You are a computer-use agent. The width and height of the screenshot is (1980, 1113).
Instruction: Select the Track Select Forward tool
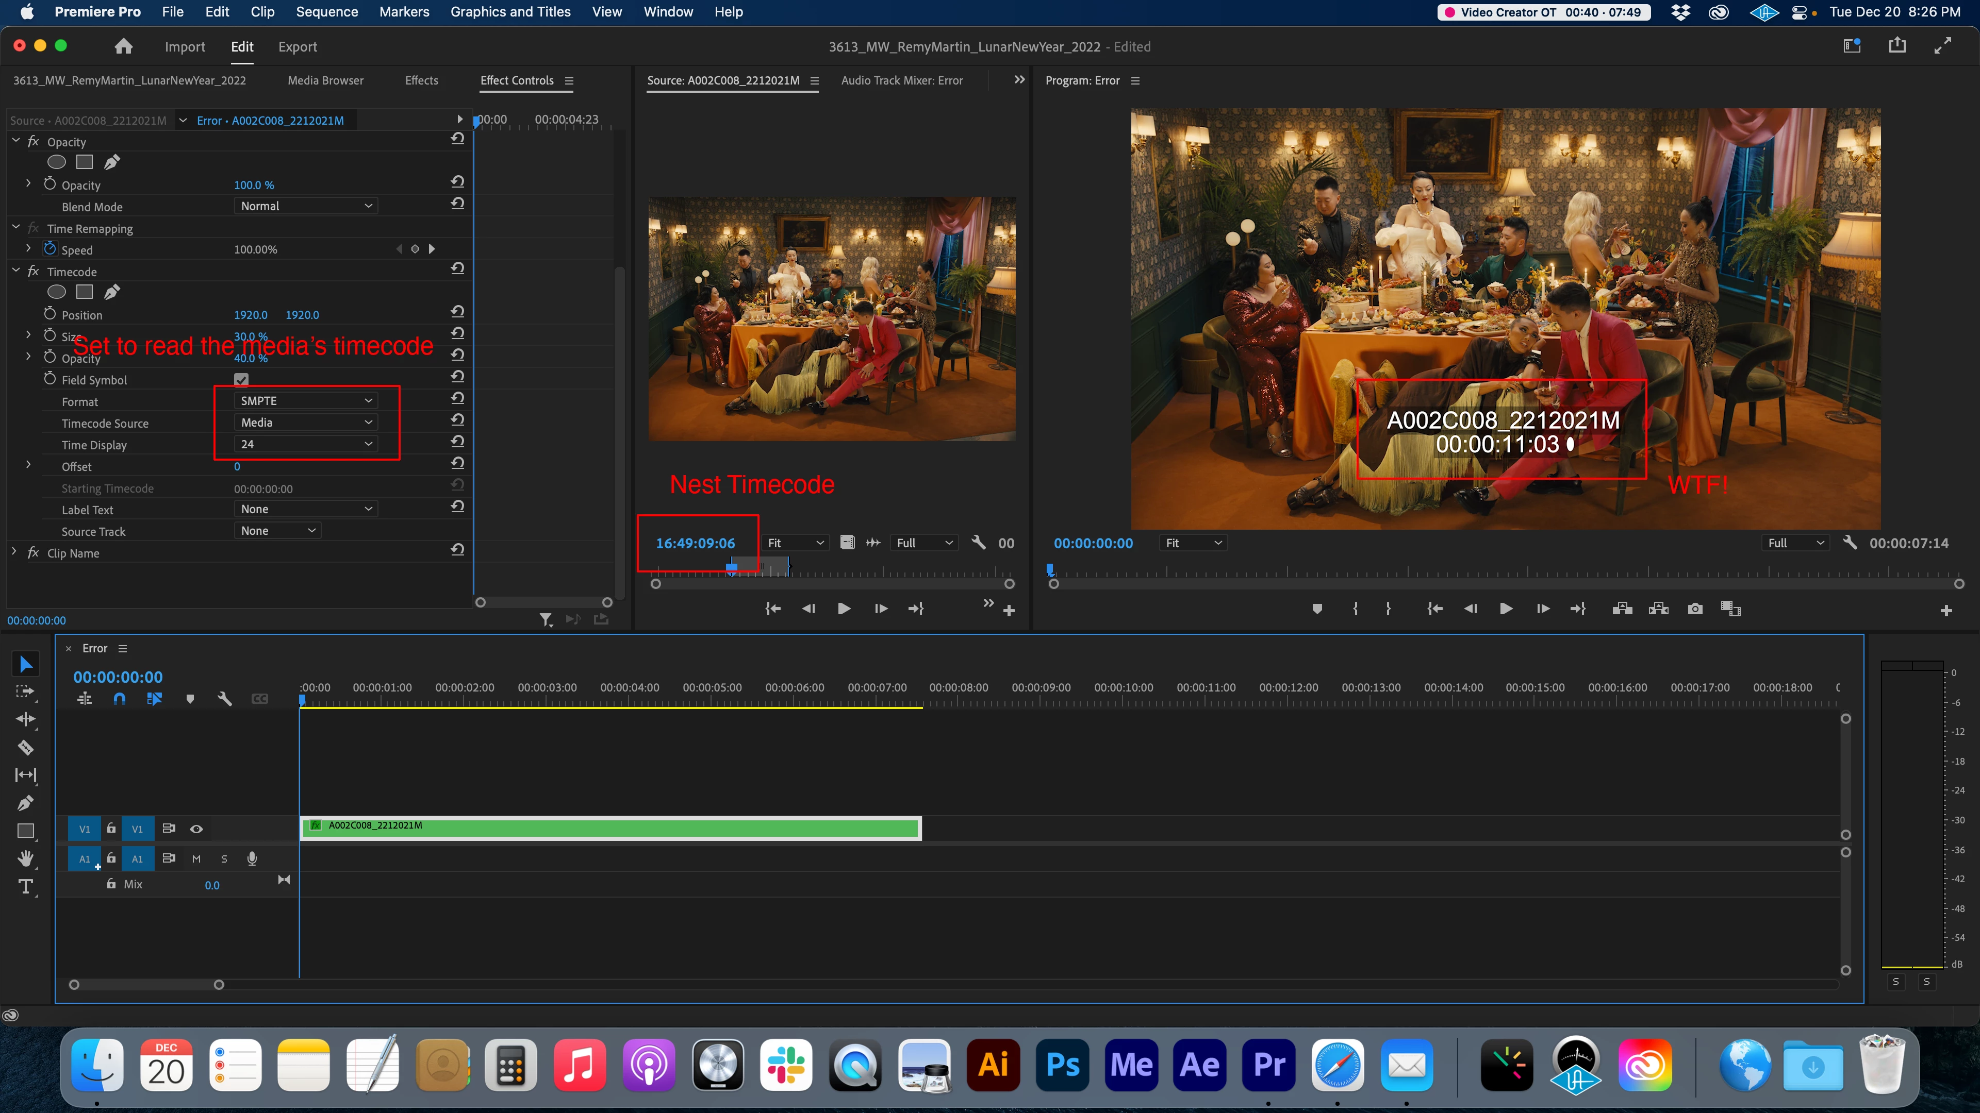(x=25, y=692)
